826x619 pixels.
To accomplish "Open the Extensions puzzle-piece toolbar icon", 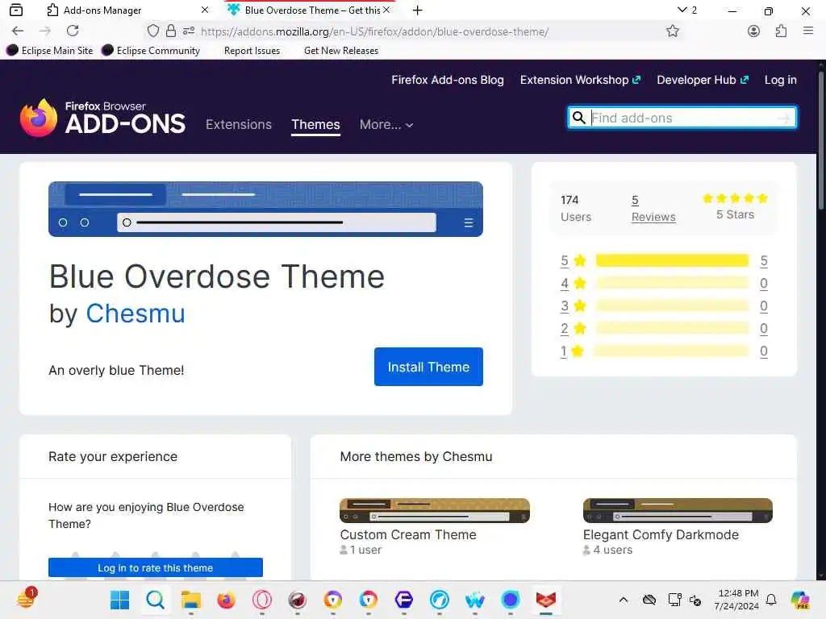I will [781, 31].
